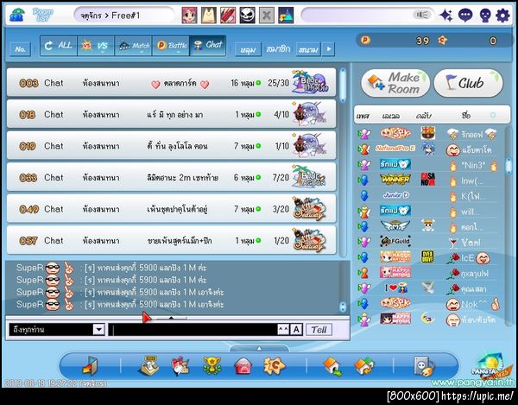Click the orange houses swap icon
This screenshot has width=518, height=405.
(x=364, y=366)
